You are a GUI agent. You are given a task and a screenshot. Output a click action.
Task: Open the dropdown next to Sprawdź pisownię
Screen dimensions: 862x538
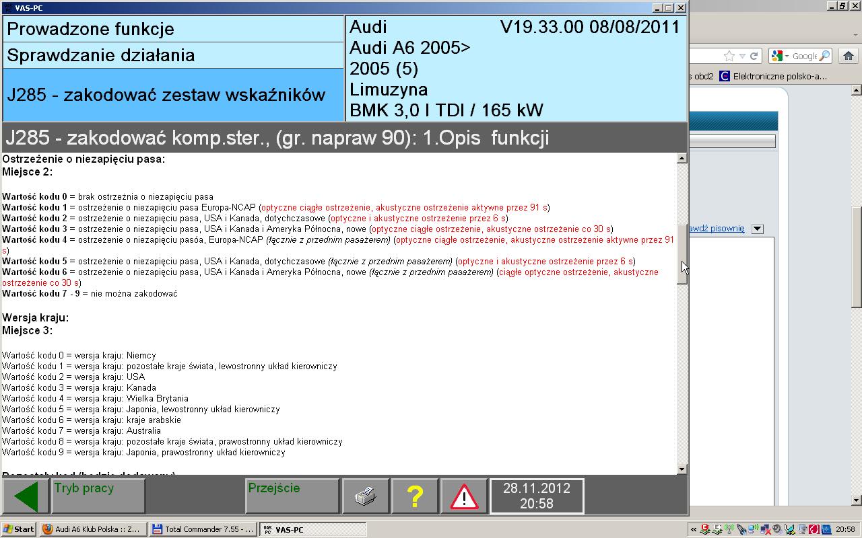tap(757, 229)
